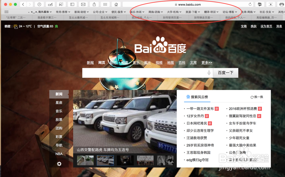The height and width of the screenshot is (177, 285).
Task: Expand the 常用·推荐 bookmarks folder
Action: click(x=63, y=12)
